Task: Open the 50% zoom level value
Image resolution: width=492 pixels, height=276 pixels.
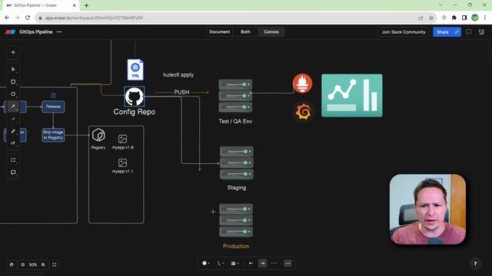Action: pyautogui.click(x=33, y=264)
